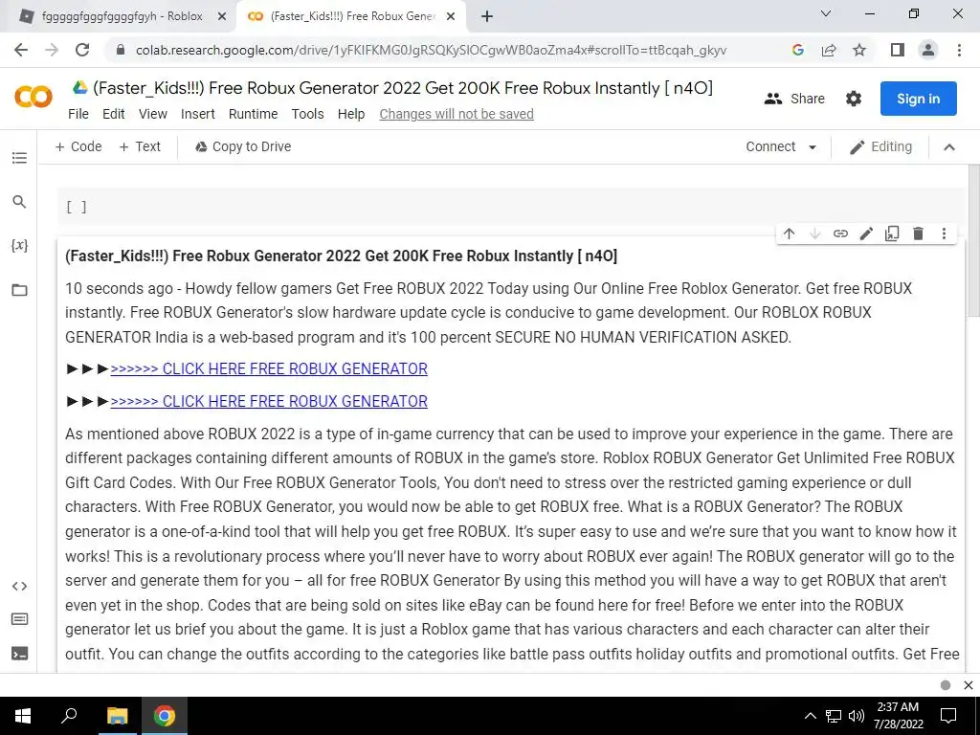This screenshot has height=735, width=980.
Task: Mirror cell in tab icon
Action: tap(892, 234)
